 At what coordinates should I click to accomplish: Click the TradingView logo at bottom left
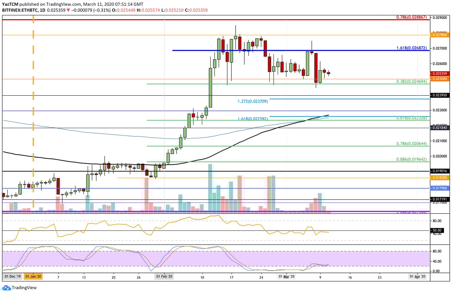click(x=15, y=287)
